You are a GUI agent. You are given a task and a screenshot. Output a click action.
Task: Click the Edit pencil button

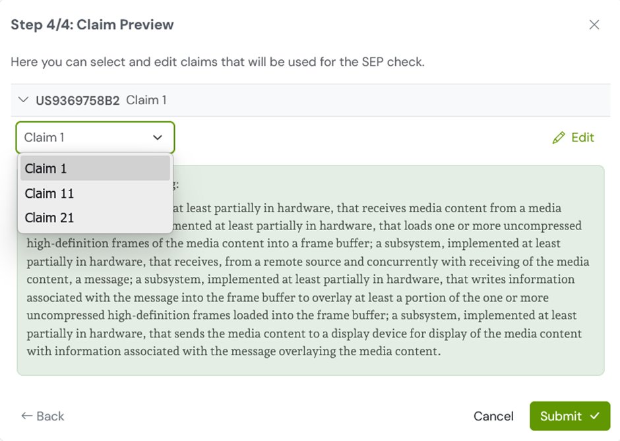pyautogui.click(x=573, y=138)
